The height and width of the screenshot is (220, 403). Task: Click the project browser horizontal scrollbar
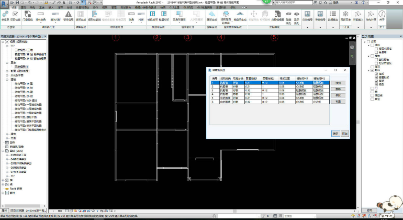coord(23,206)
